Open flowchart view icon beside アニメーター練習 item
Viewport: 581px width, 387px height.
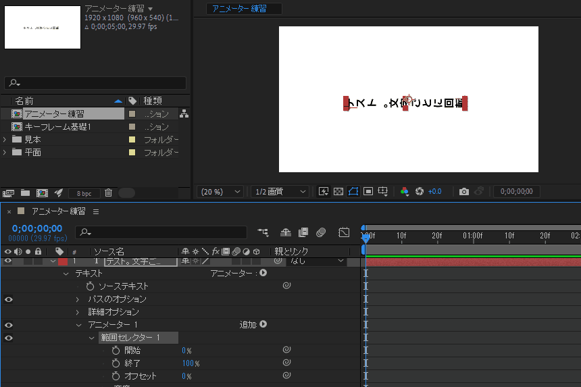184,113
